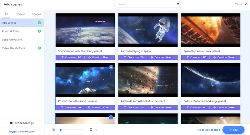
Task: Click the Stock footage camera icon
Action: pyautogui.click(x=12, y=123)
